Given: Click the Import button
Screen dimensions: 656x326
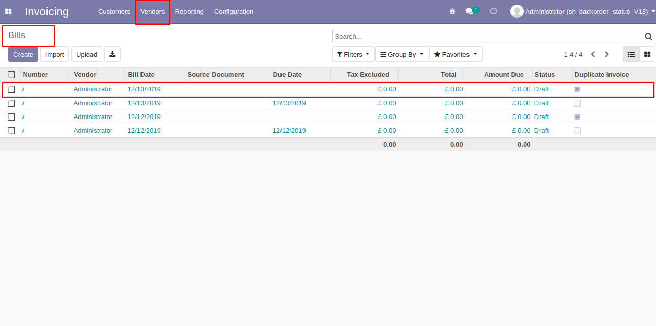Looking at the screenshot, I should pyautogui.click(x=55, y=54).
